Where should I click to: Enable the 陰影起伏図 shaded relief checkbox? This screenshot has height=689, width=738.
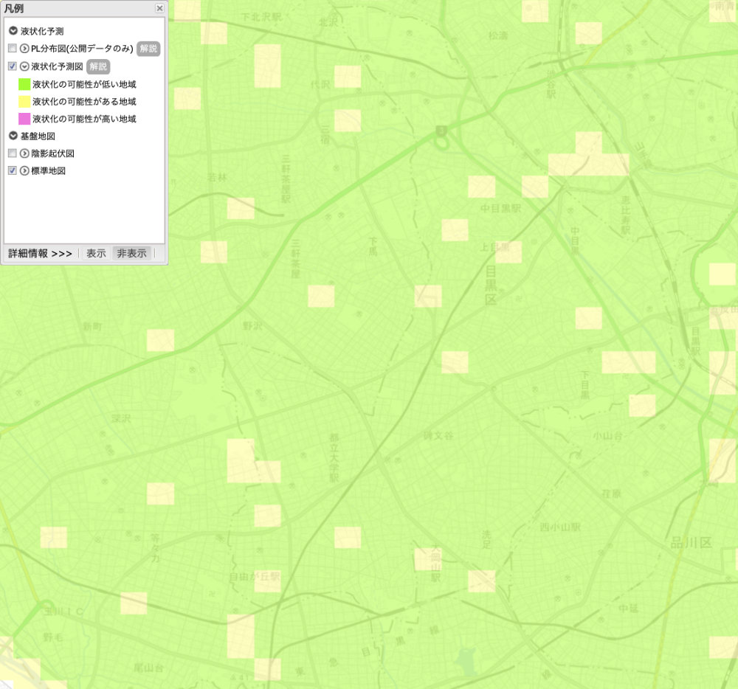pyautogui.click(x=12, y=153)
